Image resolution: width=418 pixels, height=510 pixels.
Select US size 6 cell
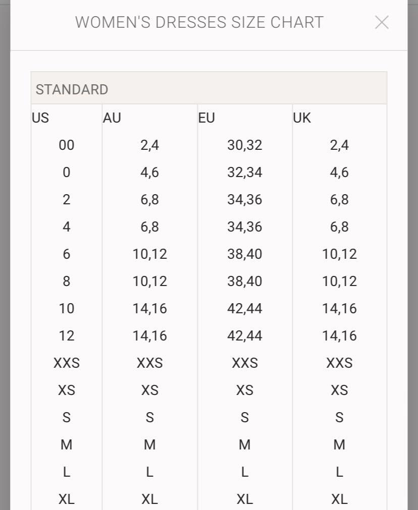tap(67, 254)
